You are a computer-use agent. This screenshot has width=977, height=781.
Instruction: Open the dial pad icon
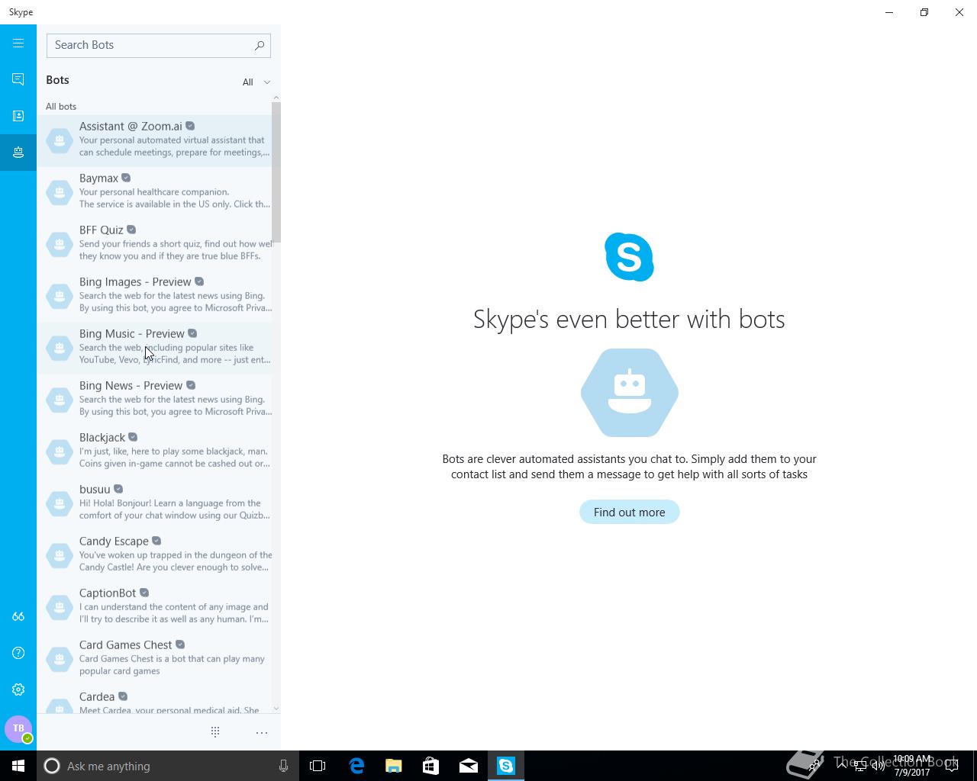pyautogui.click(x=215, y=732)
